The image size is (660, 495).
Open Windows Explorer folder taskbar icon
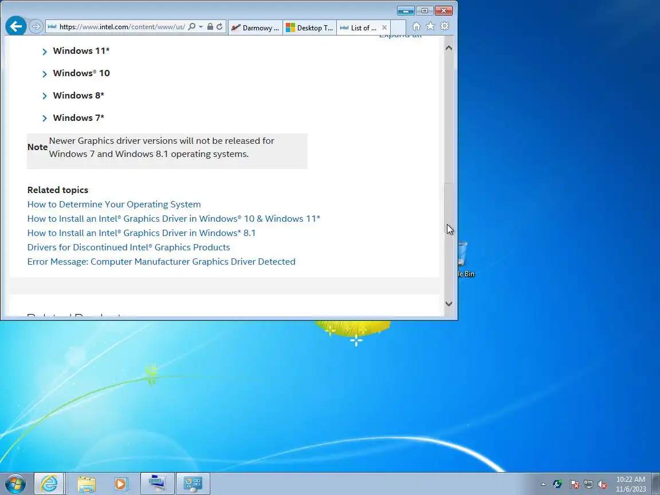[x=87, y=484]
